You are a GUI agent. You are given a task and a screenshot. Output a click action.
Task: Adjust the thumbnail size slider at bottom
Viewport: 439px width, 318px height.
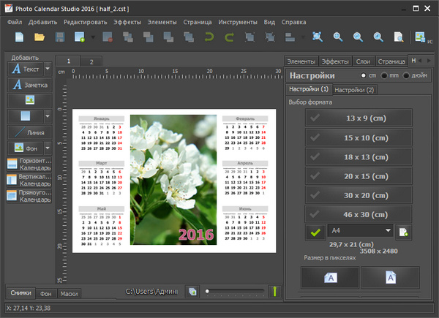pyautogui.click(x=208, y=292)
